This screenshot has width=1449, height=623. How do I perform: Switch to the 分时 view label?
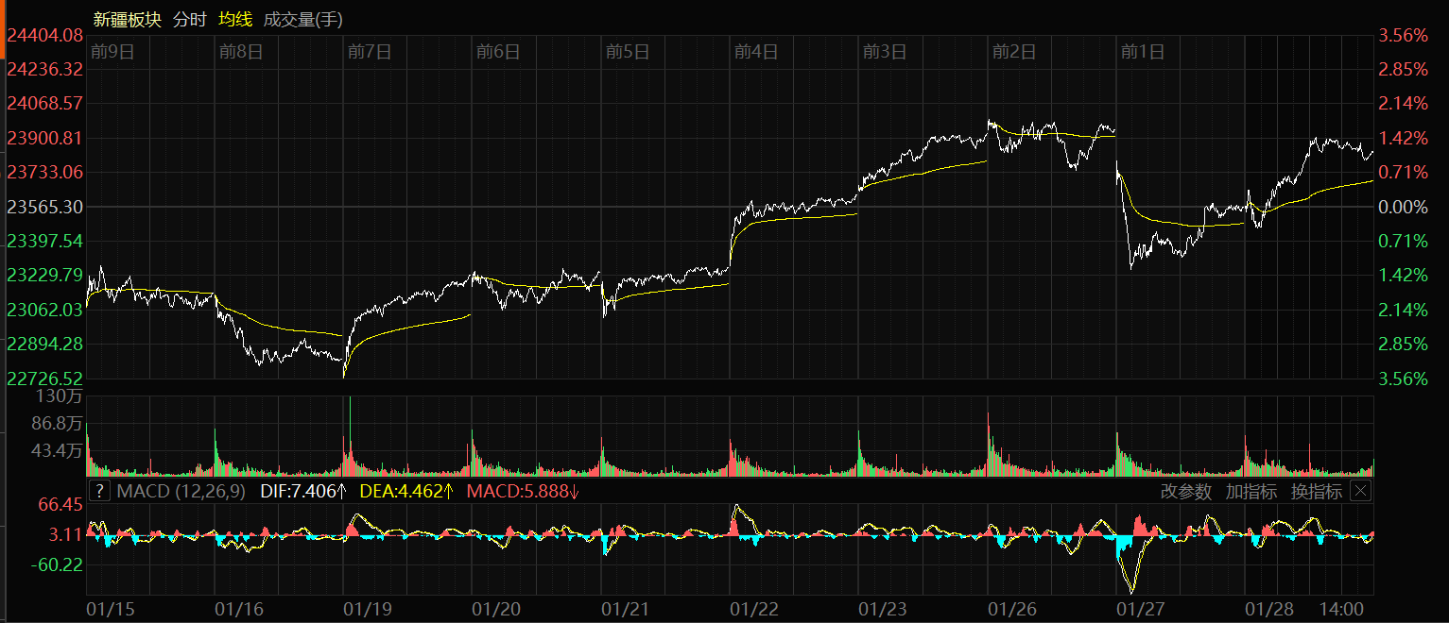click(189, 19)
